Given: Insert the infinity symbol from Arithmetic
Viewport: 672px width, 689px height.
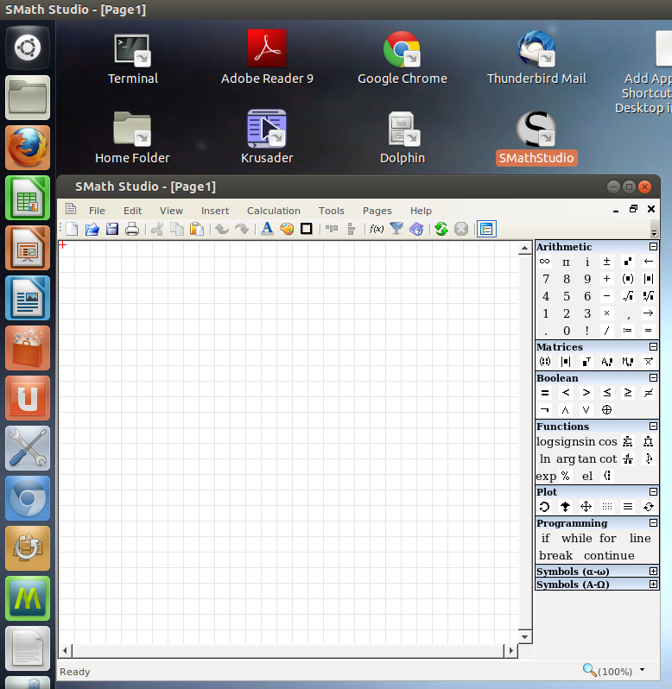Looking at the screenshot, I should tap(545, 262).
